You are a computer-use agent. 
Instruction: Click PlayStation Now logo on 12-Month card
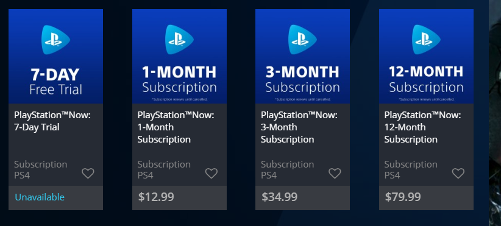(x=426, y=40)
